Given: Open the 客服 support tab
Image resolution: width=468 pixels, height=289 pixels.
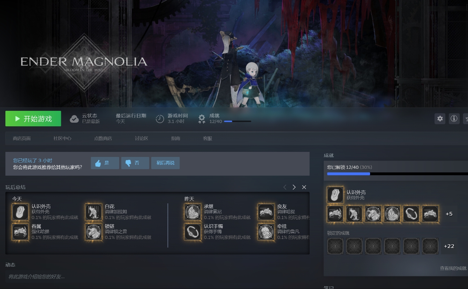Looking at the screenshot, I should [x=207, y=139].
